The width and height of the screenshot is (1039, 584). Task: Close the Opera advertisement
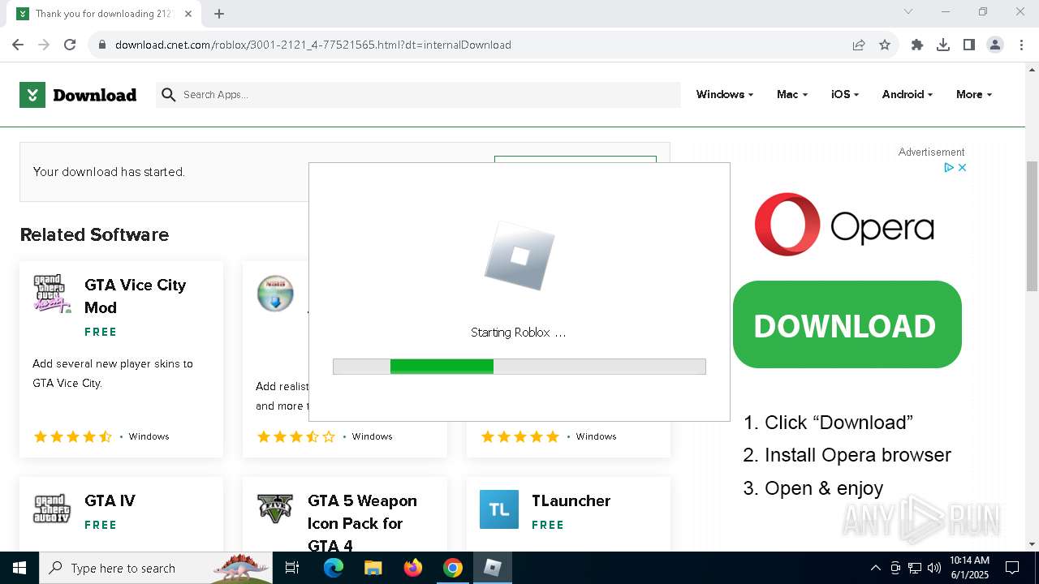click(x=962, y=168)
